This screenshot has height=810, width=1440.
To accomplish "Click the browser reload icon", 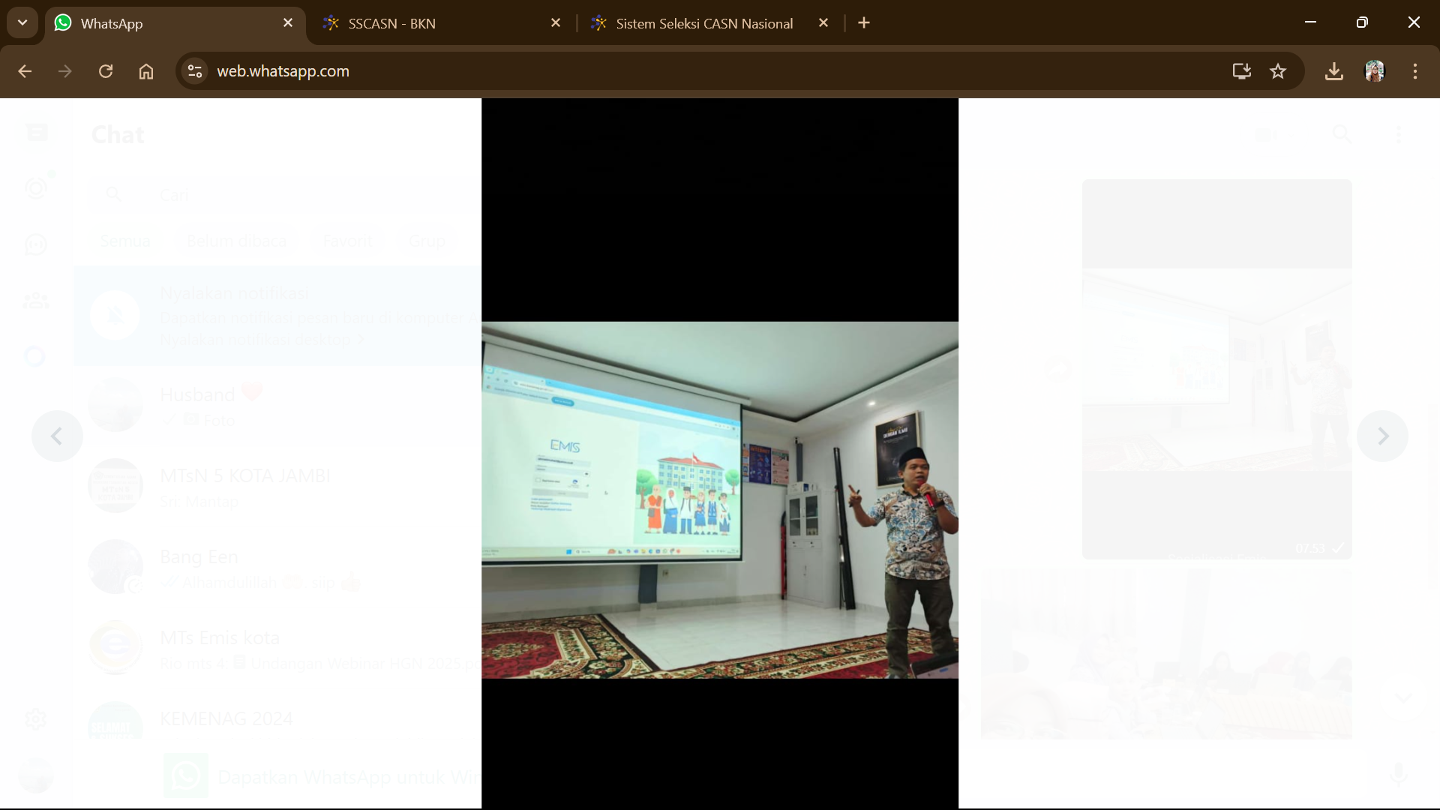I will point(106,71).
